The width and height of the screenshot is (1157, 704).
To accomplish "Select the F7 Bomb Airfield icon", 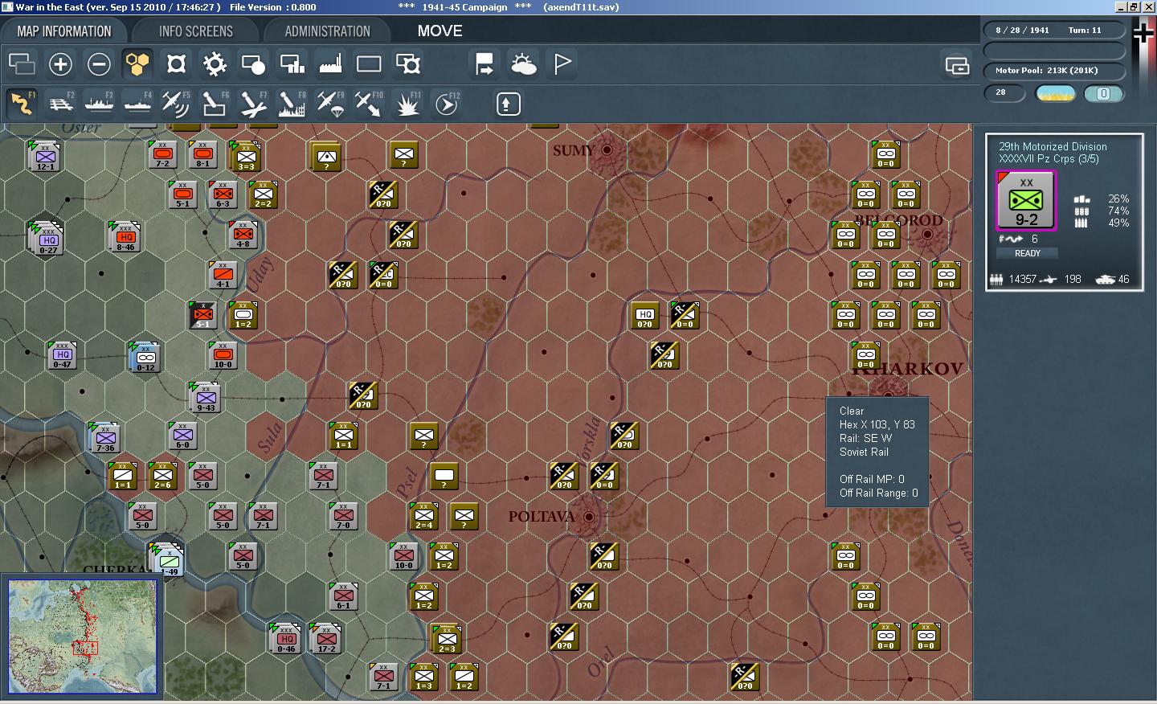I will click(x=253, y=104).
